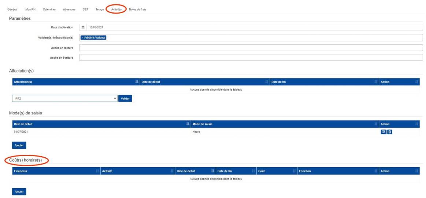Click Ajouter under Mode(s) de saisie
Viewport: 426px width, 198px height.
click(19, 145)
